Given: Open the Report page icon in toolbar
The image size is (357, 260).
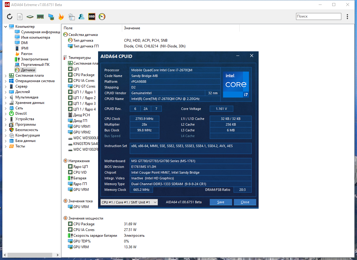Looking at the screenshot, I should coord(20,16).
